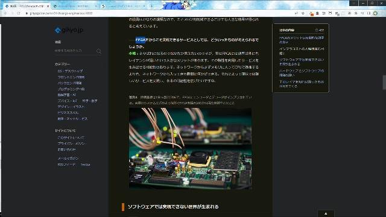Jump to ソフトウェアでは実現できない世界 in contents

[302, 61]
